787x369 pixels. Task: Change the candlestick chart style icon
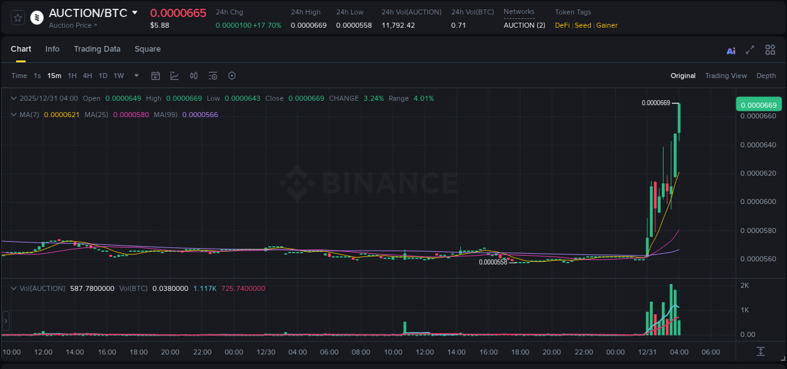194,76
